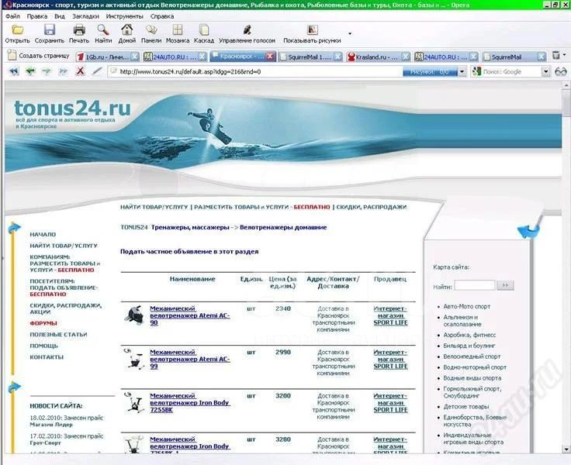Open the Правка menu
Screen dimensions: 571x465
[37, 16]
